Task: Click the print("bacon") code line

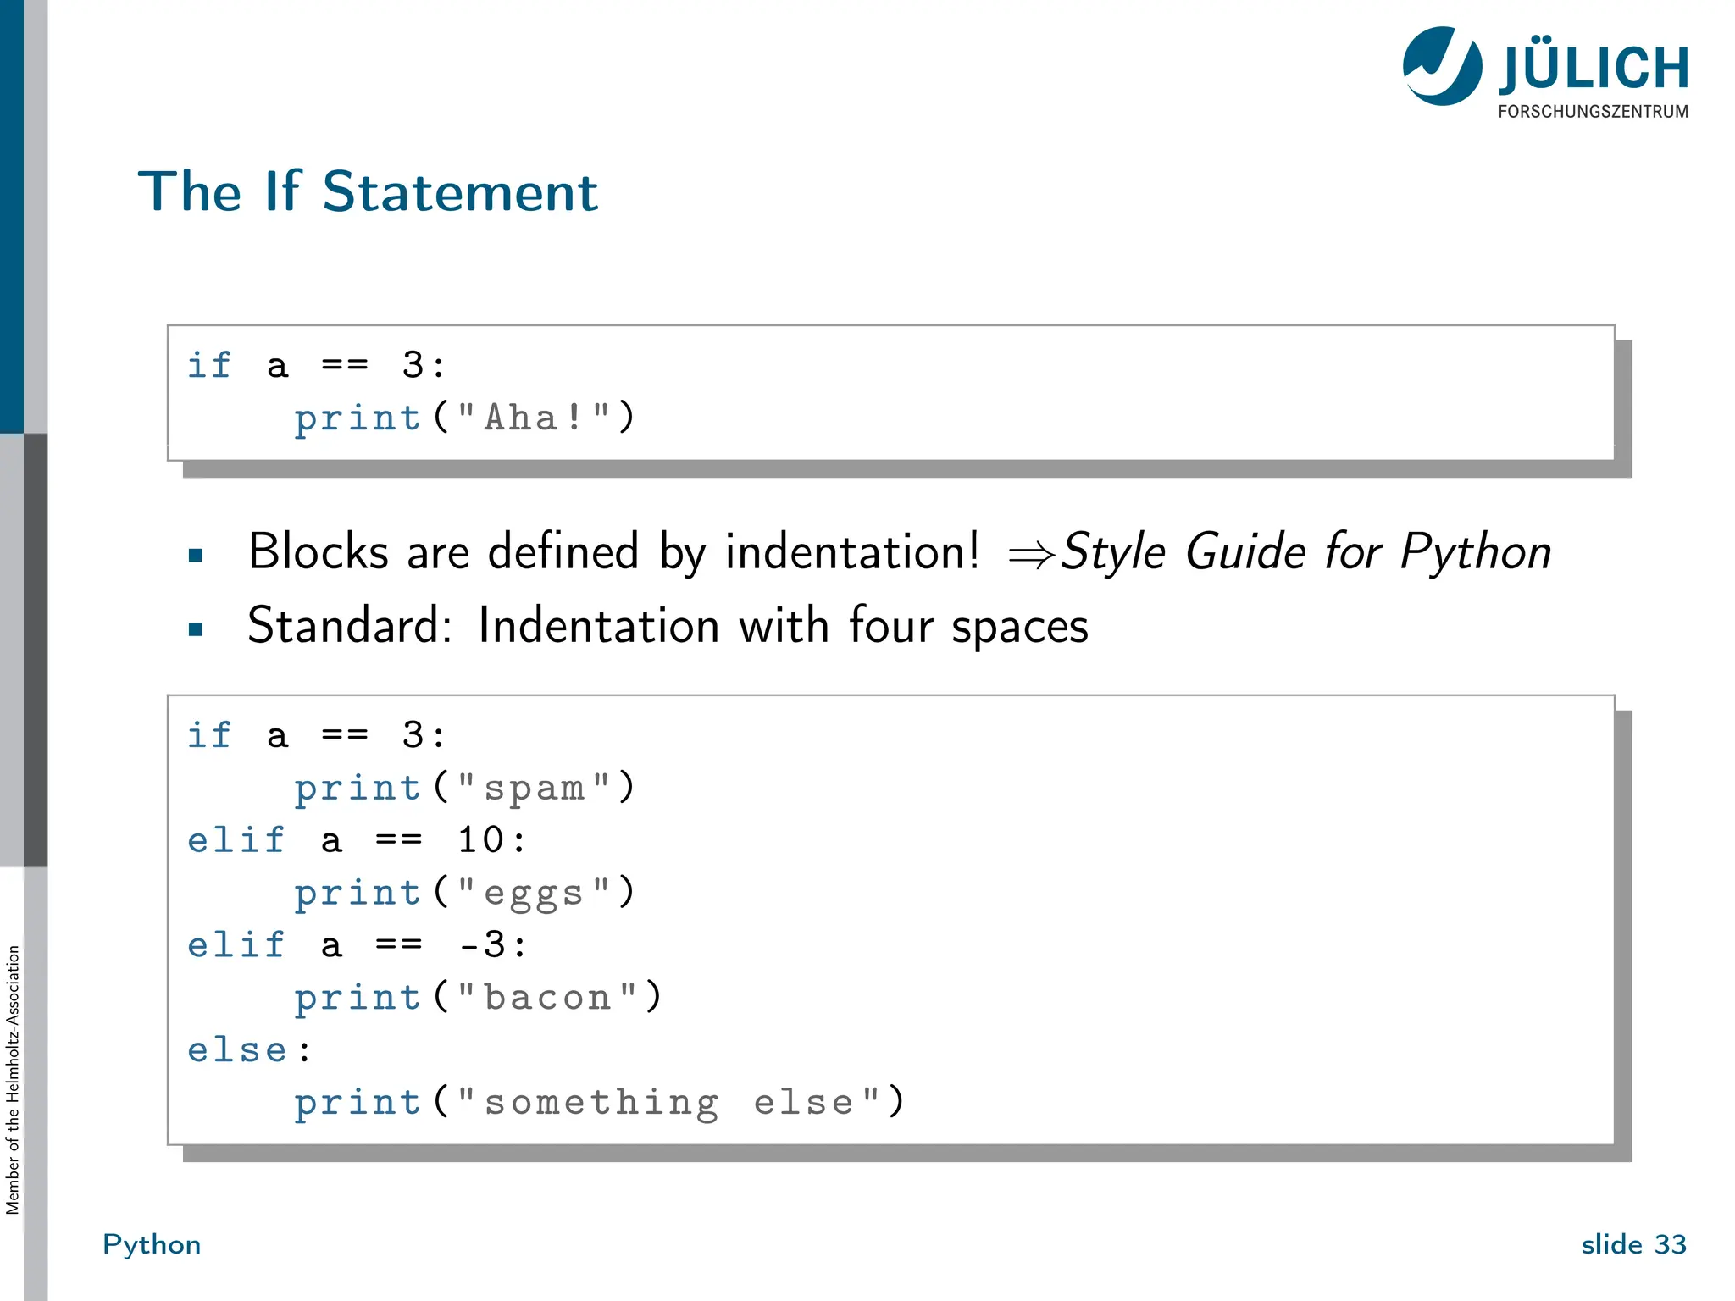Action: (478, 998)
